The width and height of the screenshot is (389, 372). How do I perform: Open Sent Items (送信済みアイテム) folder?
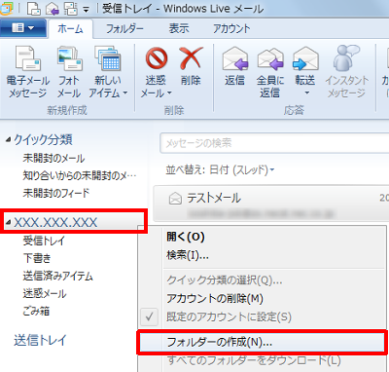pos(57,276)
